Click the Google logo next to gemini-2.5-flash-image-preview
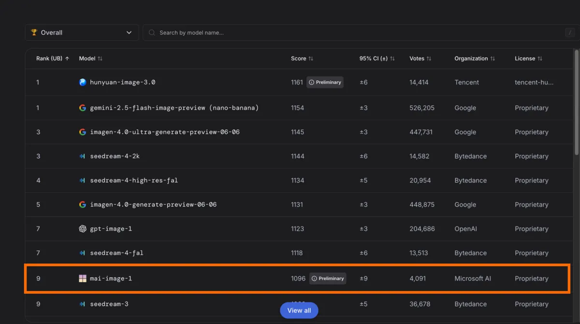The image size is (580, 324). (x=83, y=108)
